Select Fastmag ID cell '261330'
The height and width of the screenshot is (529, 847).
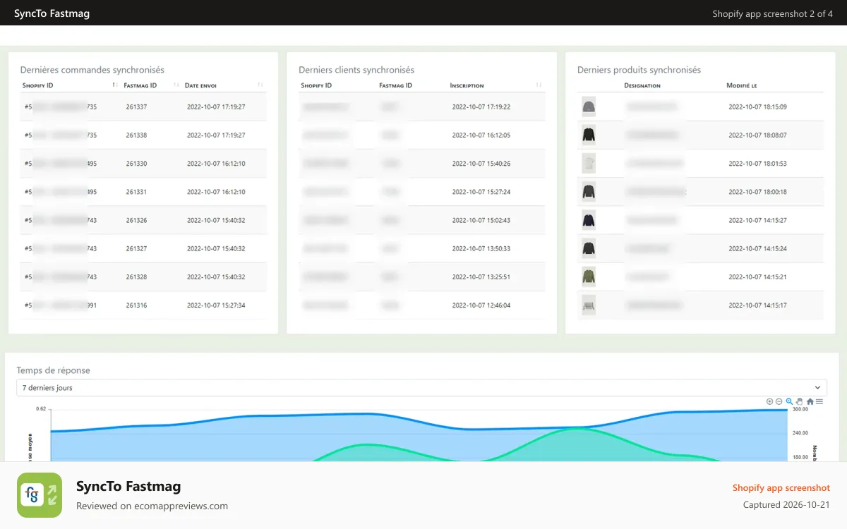tap(136, 164)
